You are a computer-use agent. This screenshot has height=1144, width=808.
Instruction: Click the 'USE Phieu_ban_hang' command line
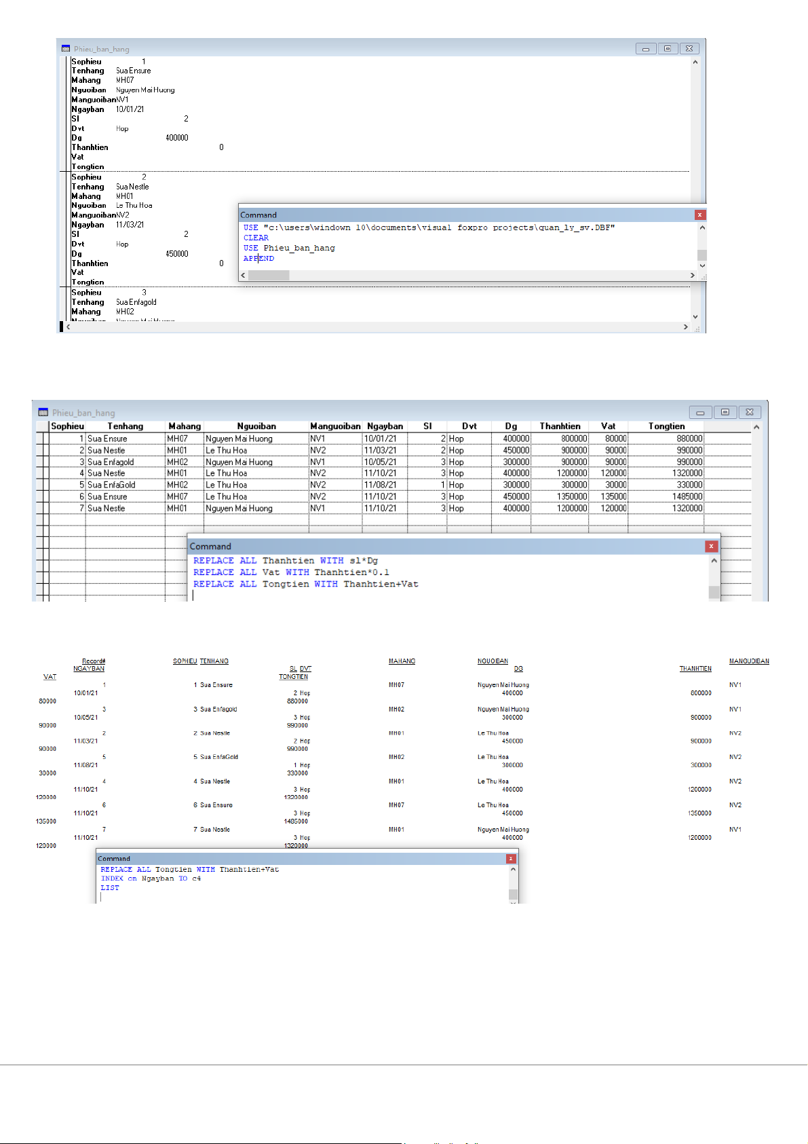coord(289,248)
